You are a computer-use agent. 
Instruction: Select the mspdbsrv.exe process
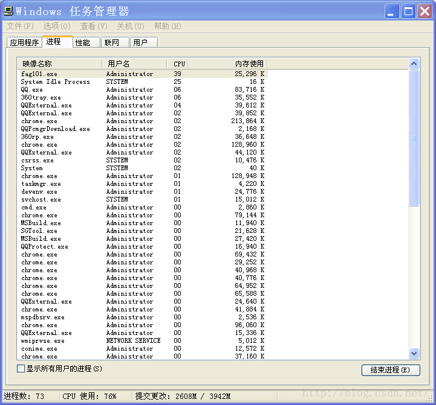pos(142,317)
